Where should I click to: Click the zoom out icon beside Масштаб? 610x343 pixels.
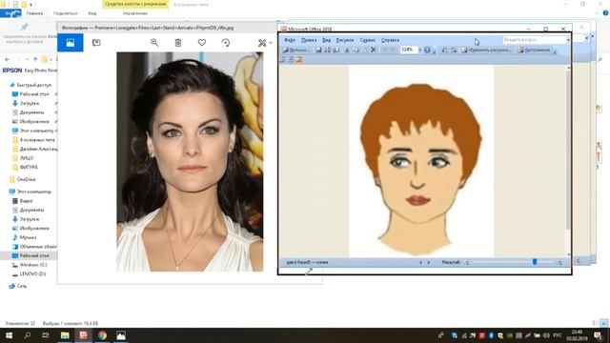coord(467,263)
